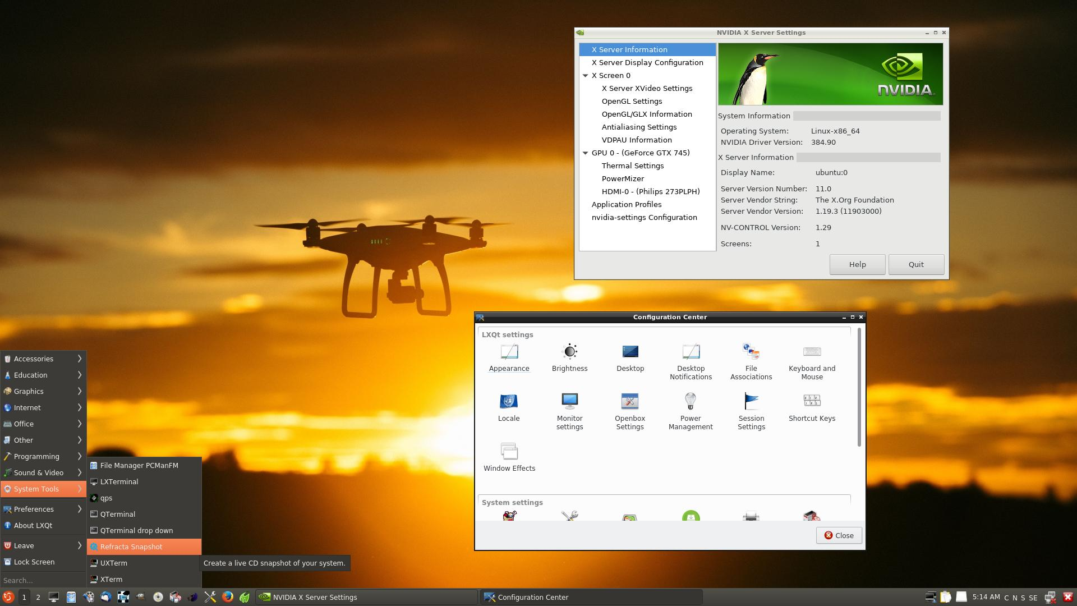Switch to virtual desktop 2
1077x606 pixels.
(x=38, y=597)
